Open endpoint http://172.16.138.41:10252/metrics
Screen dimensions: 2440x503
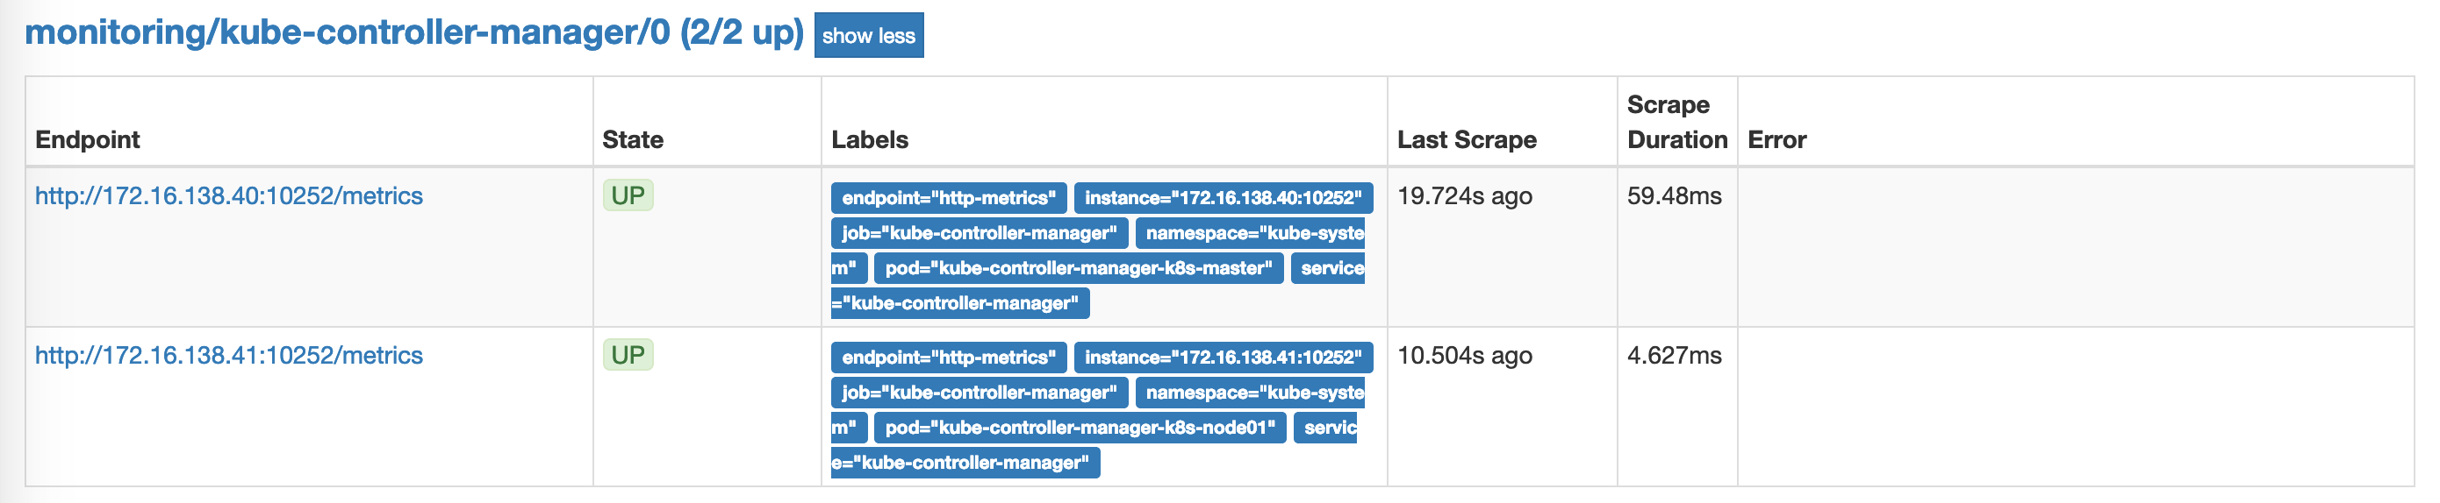click(x=229, y=356)
